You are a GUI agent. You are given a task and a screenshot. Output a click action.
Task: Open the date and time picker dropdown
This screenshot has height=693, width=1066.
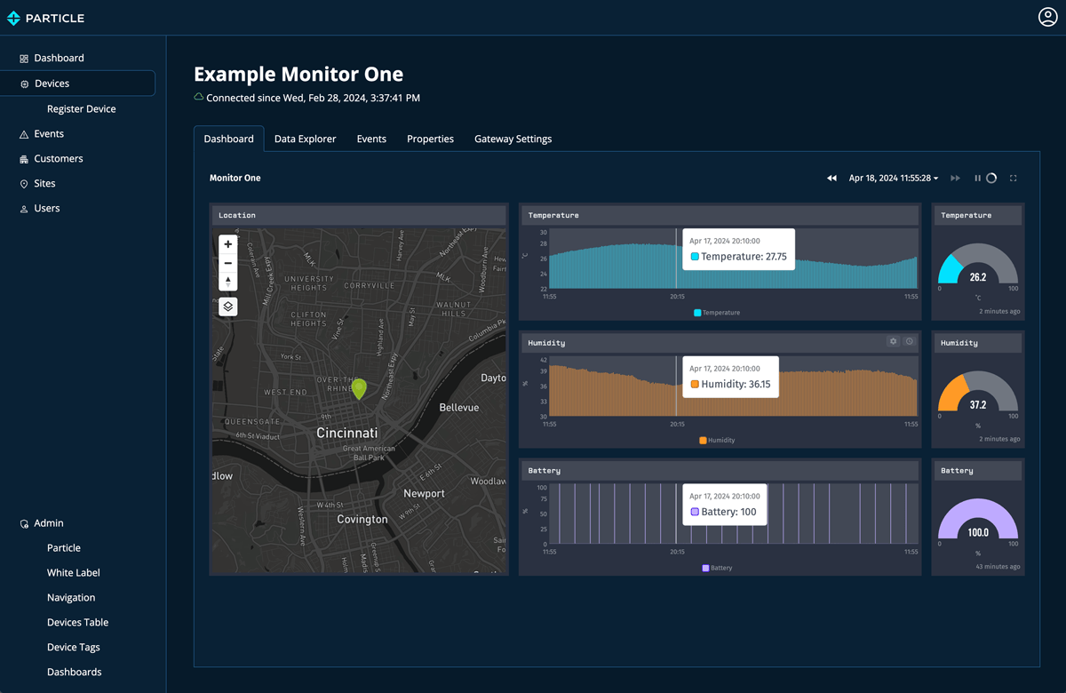tap(895, 178)
